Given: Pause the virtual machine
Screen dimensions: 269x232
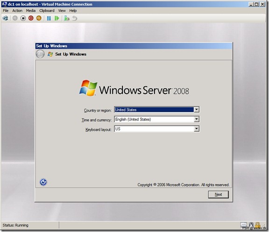Looking at the screenshot, I should [49, 18].
